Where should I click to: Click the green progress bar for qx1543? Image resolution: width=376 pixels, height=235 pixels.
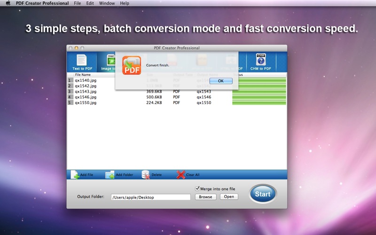pos(259,91)
